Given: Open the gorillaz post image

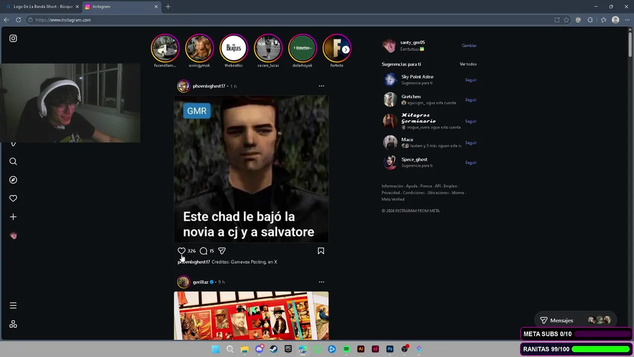Looking at the screenshot, I should (x=251, y=316).
